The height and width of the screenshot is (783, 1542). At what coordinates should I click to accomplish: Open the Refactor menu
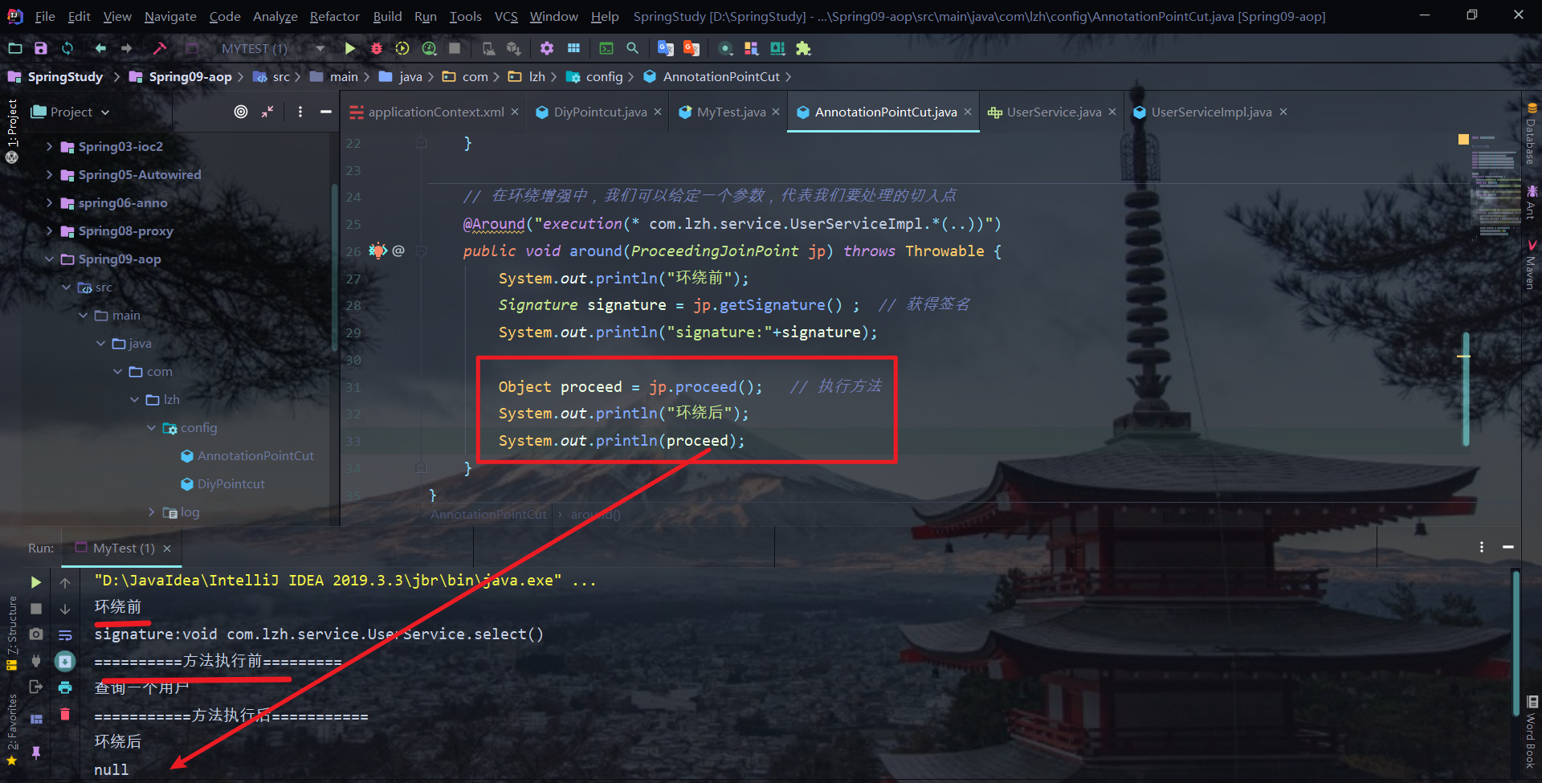pyautogui.click(x=334, y=16)
